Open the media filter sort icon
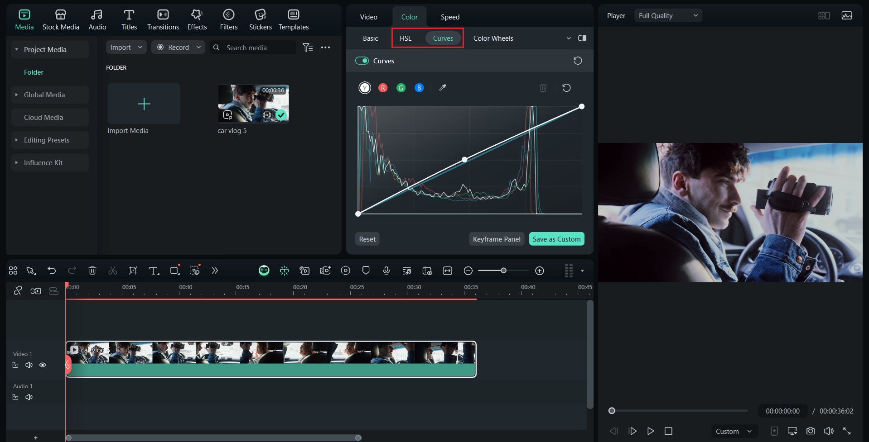The height and width of the screenshot is (442, 869). pyautogui.click(x=308, y=48)
